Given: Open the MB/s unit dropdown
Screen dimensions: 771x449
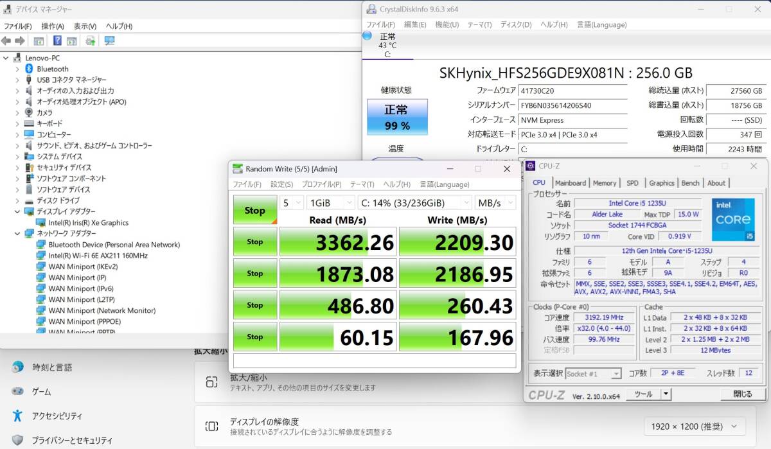Looking at the screenshot, I should click(495, 202).
